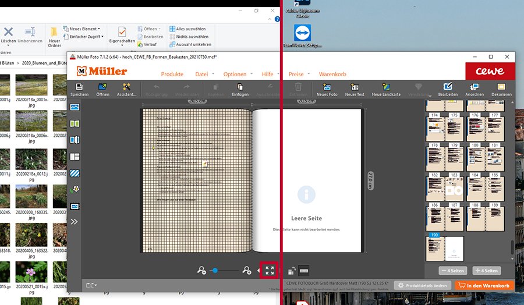Click the Einfügen paste icon
The width and height of the screenshot is (524, 305).
point(240,88)
